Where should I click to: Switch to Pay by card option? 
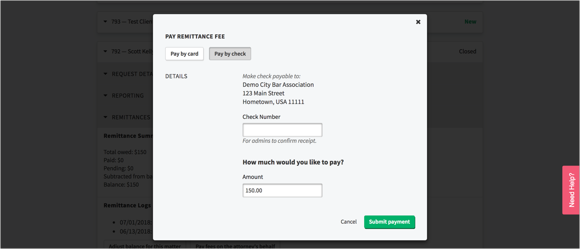pyautogui.click(x=184, y=54)
